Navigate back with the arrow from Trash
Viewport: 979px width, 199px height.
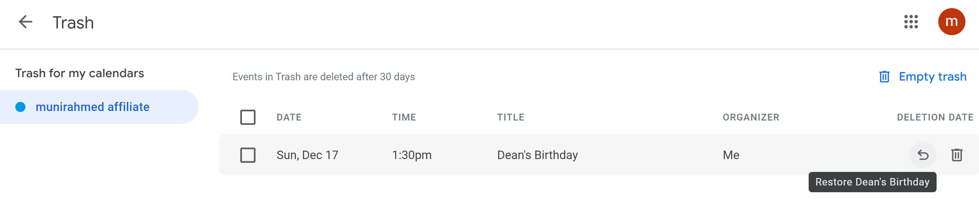click(24, 22)
